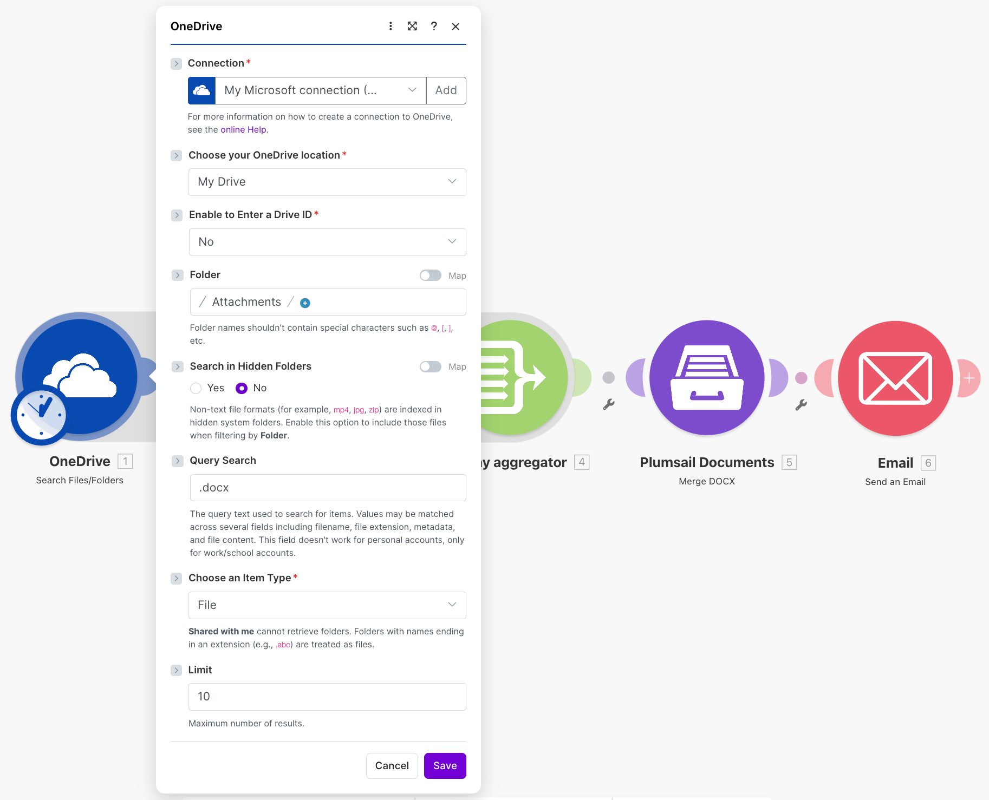989x800 pixels.
Task: Click the 'Maximum number of results.' hint text
Action: coord(246,724)
